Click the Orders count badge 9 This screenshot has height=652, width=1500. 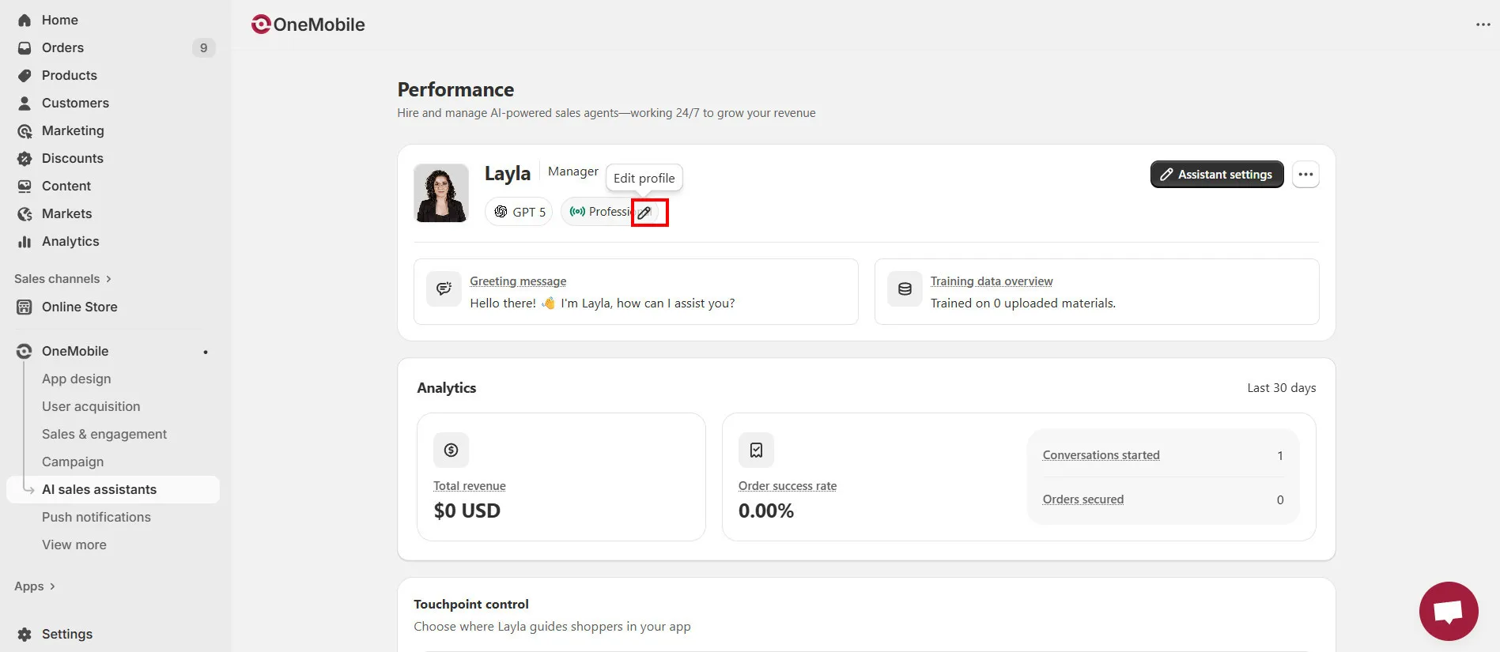tap(203, 47)
